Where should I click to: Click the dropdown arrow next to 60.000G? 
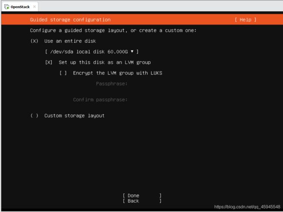132,51
